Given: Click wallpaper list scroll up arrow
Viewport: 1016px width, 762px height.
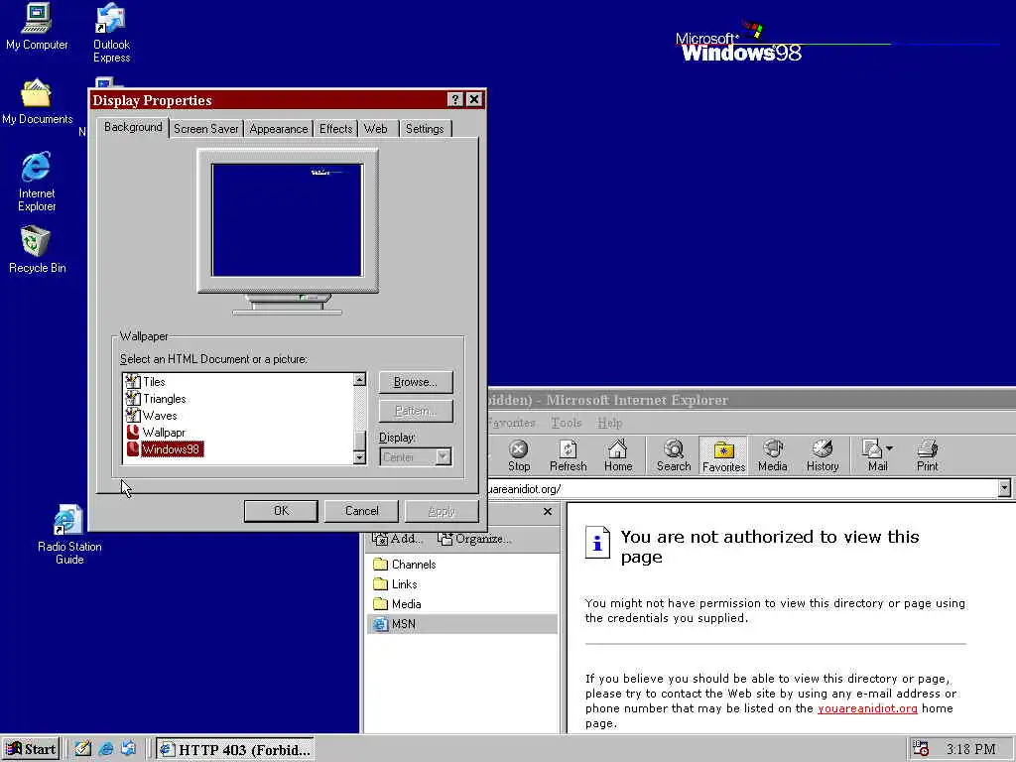Looking at the screenshot, I should pos(359,380).
